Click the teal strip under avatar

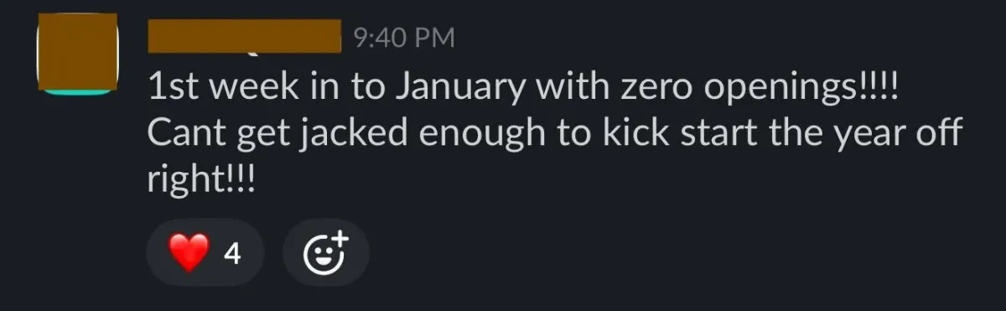(x=79, y=90)
